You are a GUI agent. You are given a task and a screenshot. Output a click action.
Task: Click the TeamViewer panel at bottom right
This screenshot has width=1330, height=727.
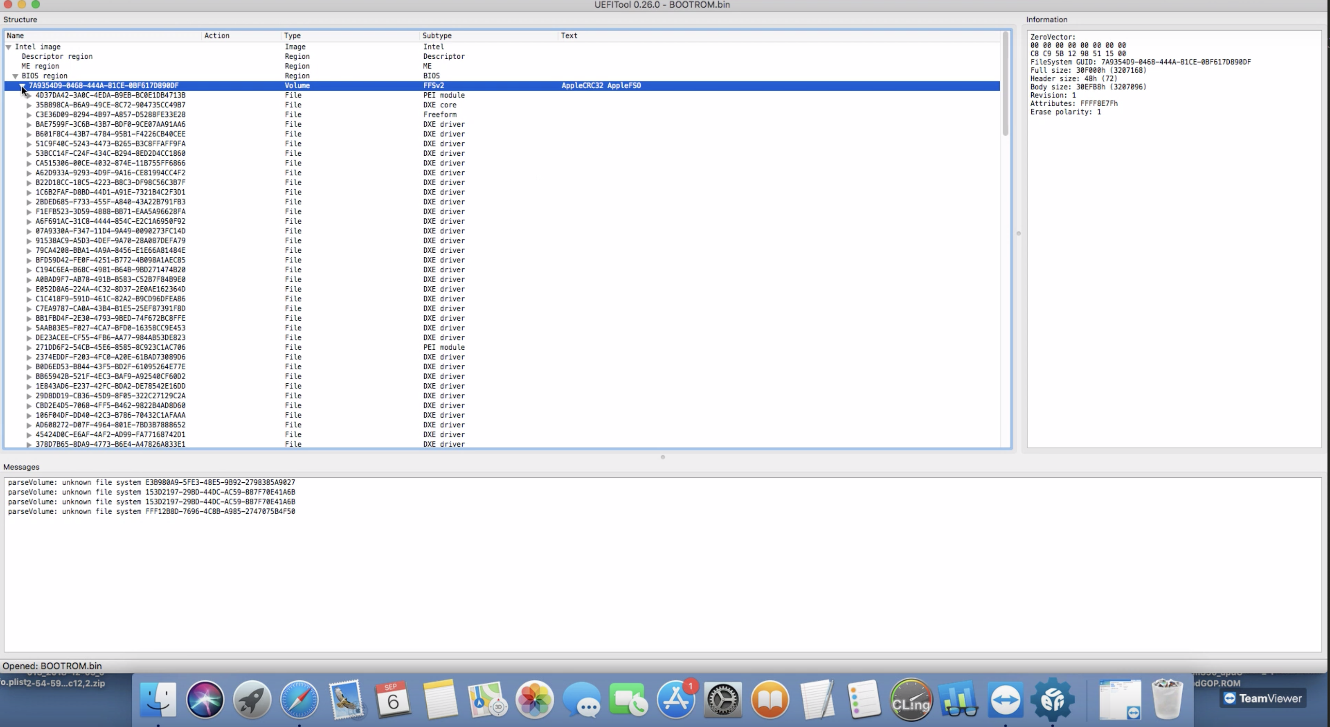click(x=1263, y=698)
